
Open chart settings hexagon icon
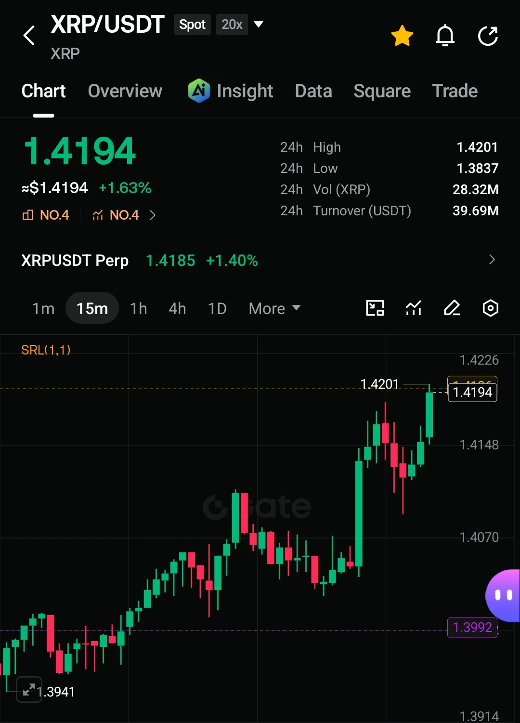[490, 308]
